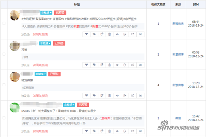Open the title starting with #大浪逐新
Image resolution: width=207 pixels, height=137 pixels.
coord(79,19)
